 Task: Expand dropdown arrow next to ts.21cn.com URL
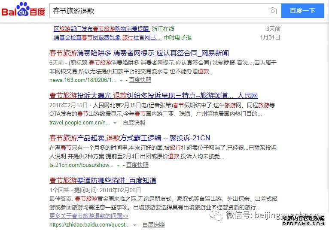[118, 166]
